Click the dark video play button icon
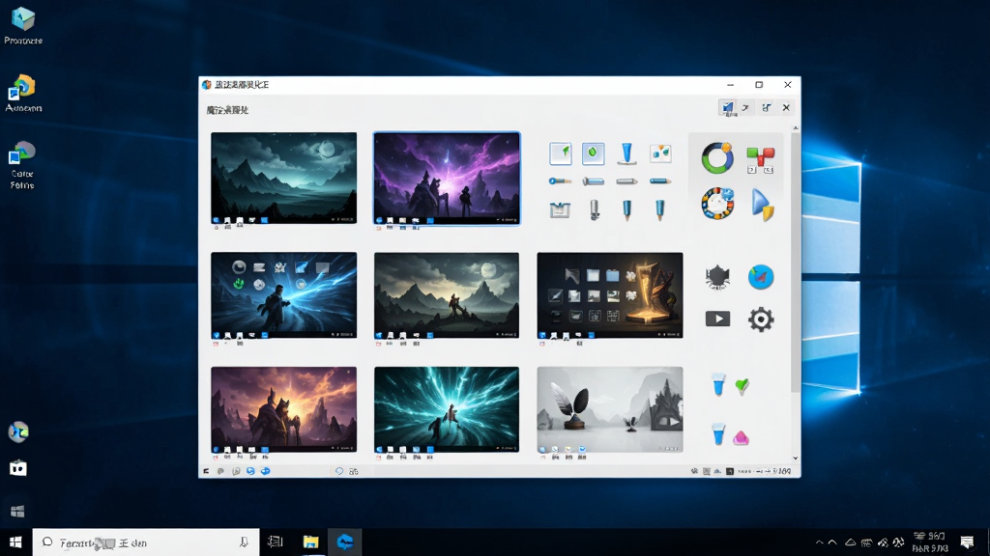Screen dimensions: 990x556 pyautogui.click(x=718, y=319)
